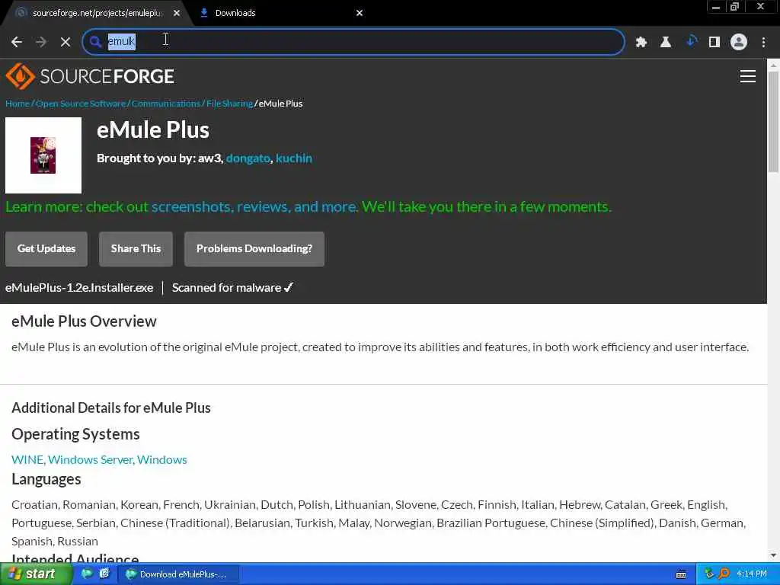This screenshot has width=780, height=585.
Task: Select the eMulePlus-1.2e.Installer.exe file name
Action: pyautogui.click(x=79, y=287)
